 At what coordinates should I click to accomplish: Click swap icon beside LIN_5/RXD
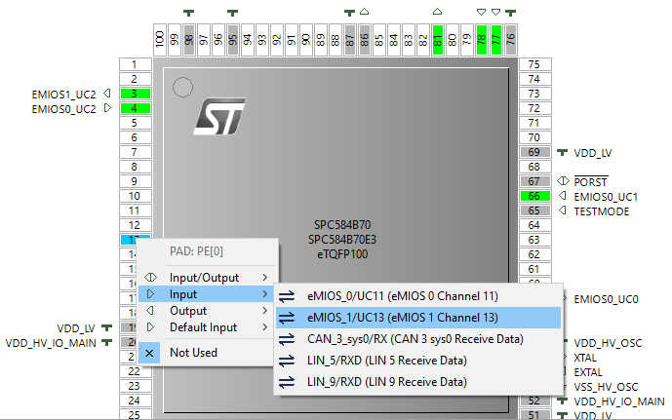[x=287, y=361]
